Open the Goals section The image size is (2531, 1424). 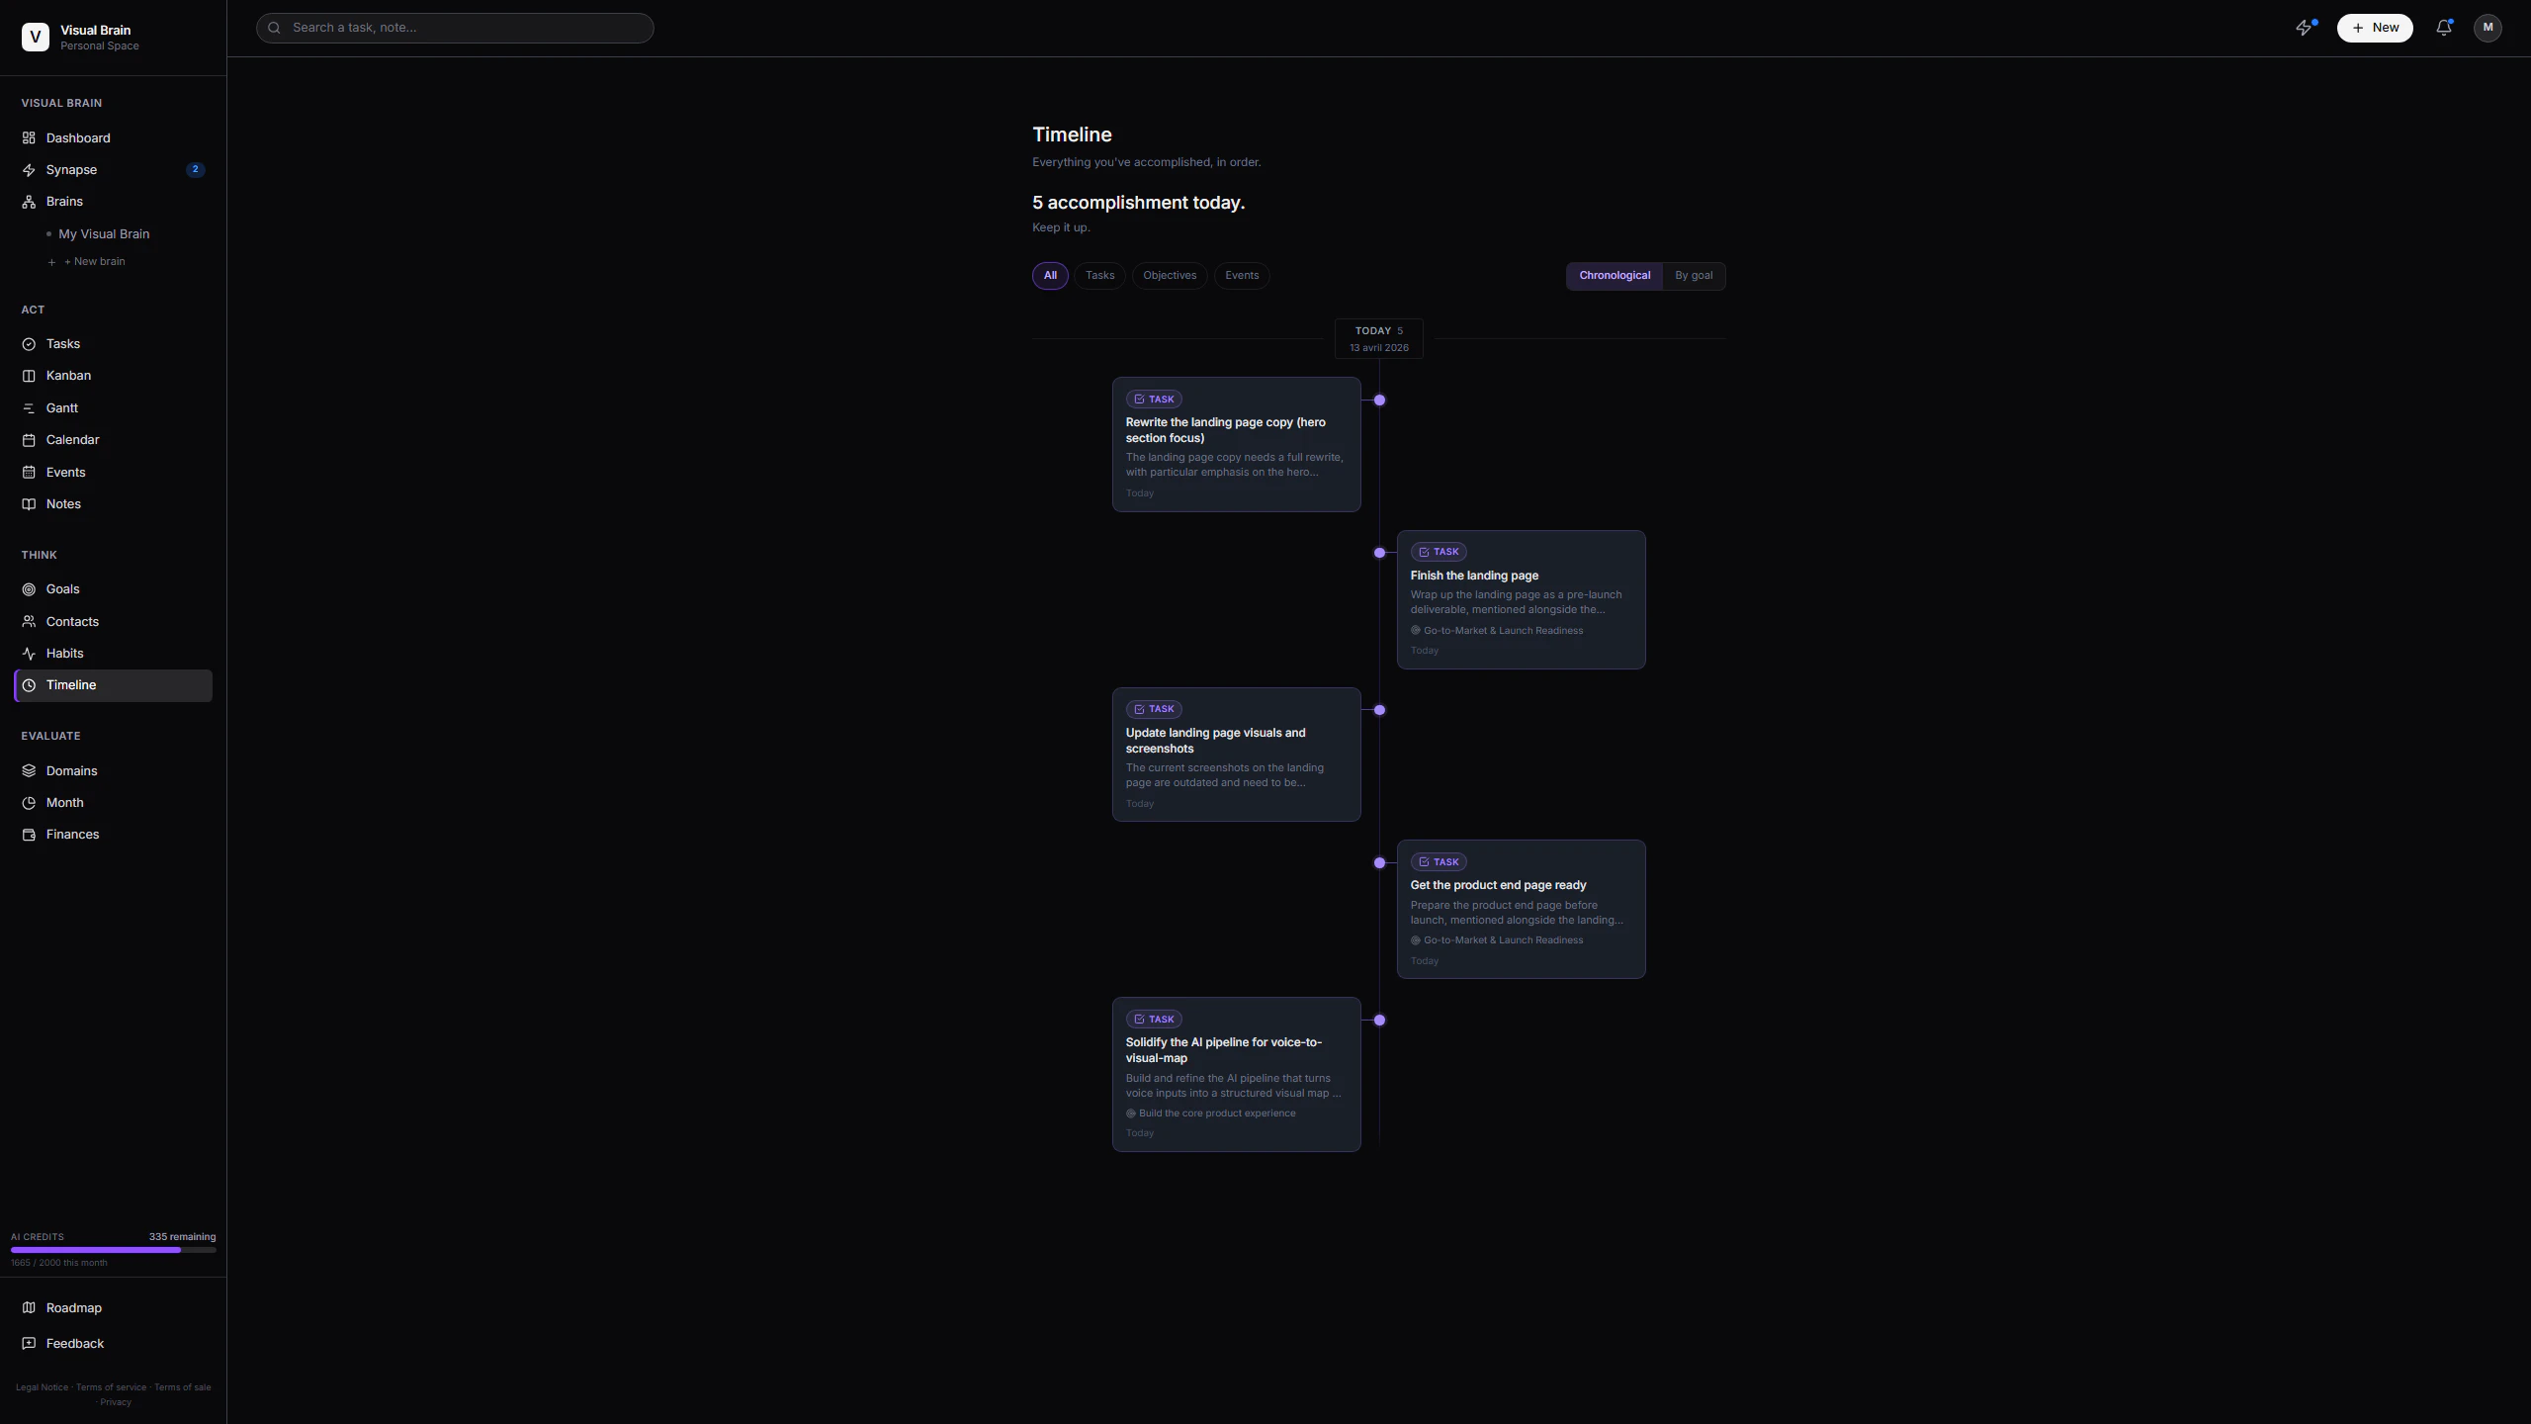pyautogui.click(x=61, y=588)
